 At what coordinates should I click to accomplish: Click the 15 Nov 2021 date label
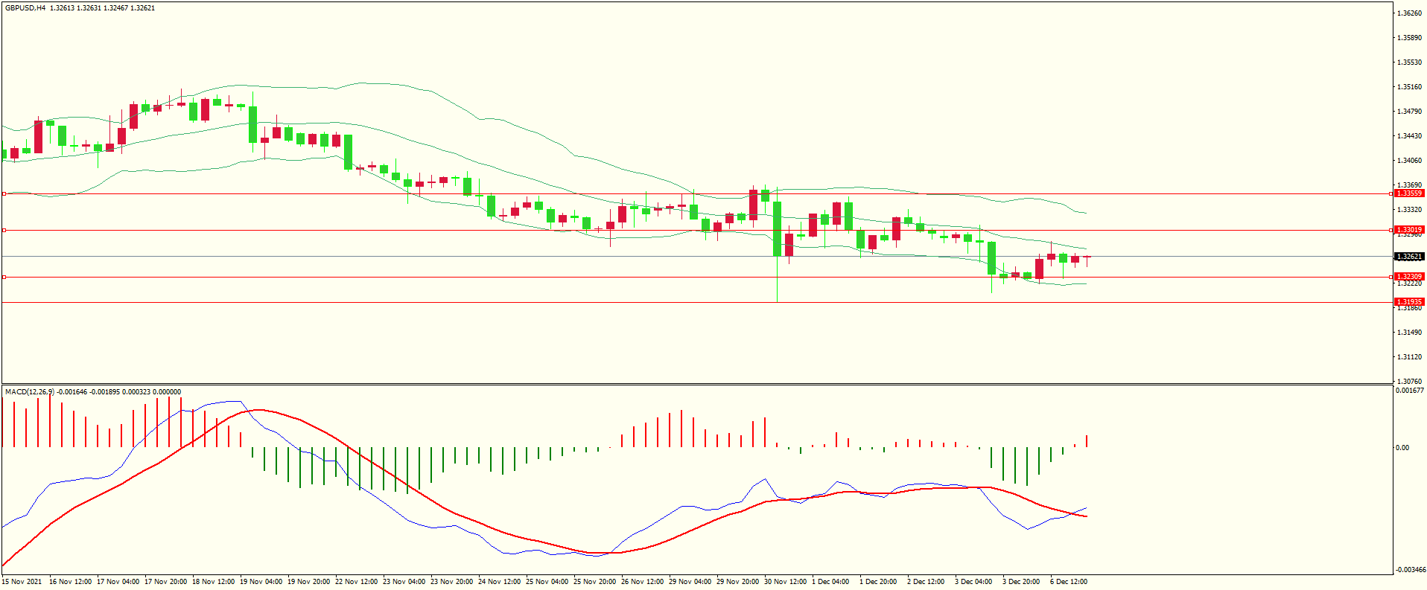pos(22,582)
